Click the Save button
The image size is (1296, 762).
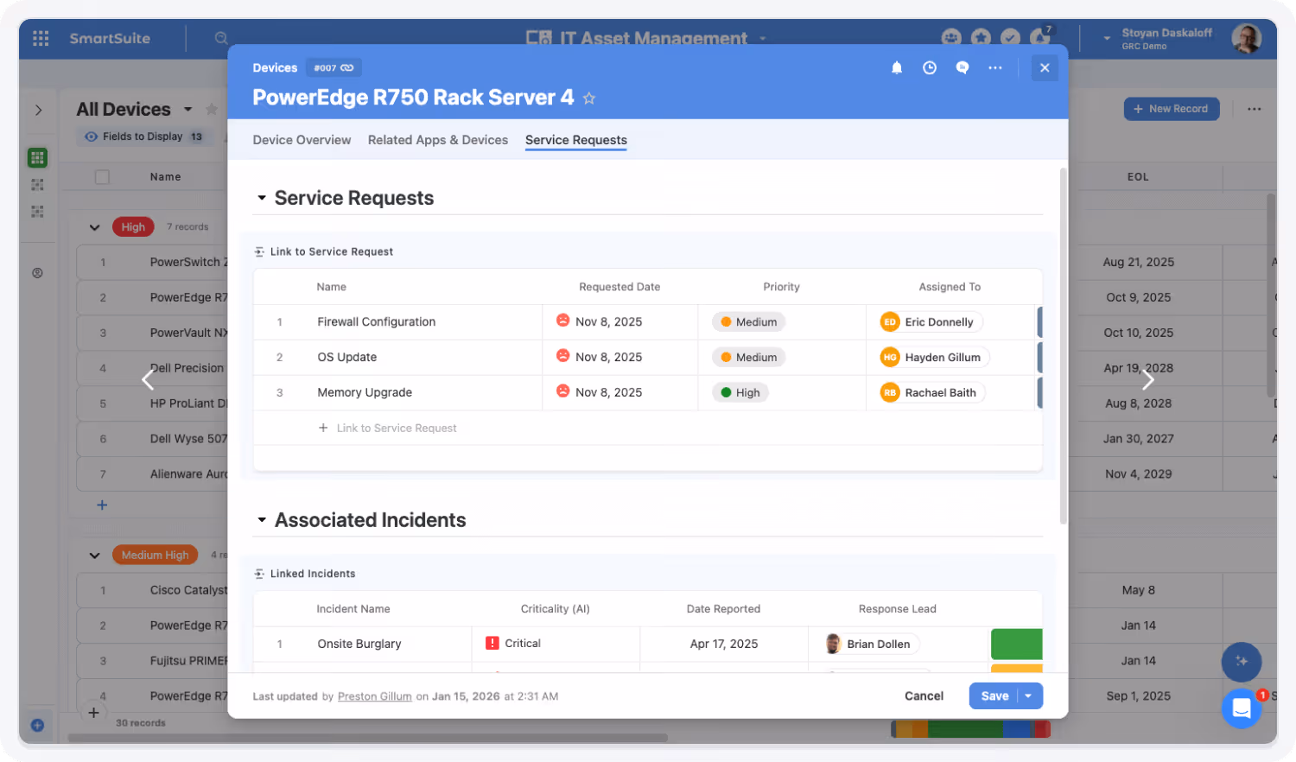pos(994,696)
